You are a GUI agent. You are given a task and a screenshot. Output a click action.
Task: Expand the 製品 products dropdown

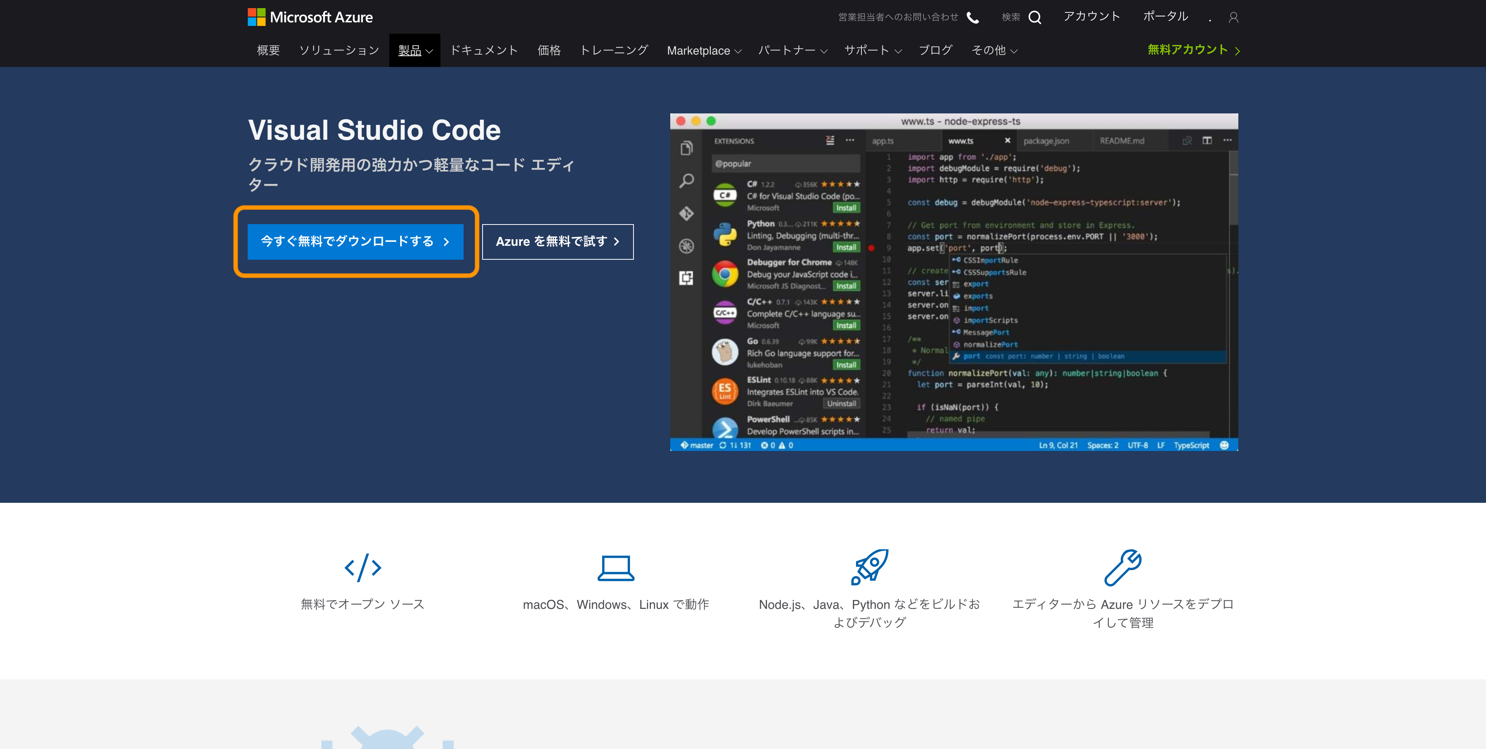[415, 51]
